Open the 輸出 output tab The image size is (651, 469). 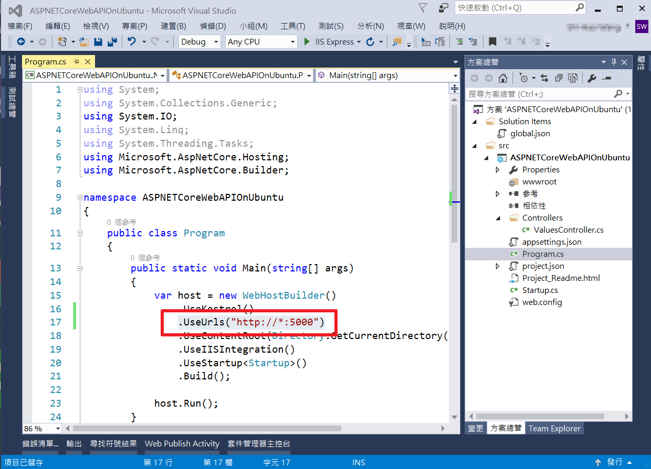click(x=74, y=443)
